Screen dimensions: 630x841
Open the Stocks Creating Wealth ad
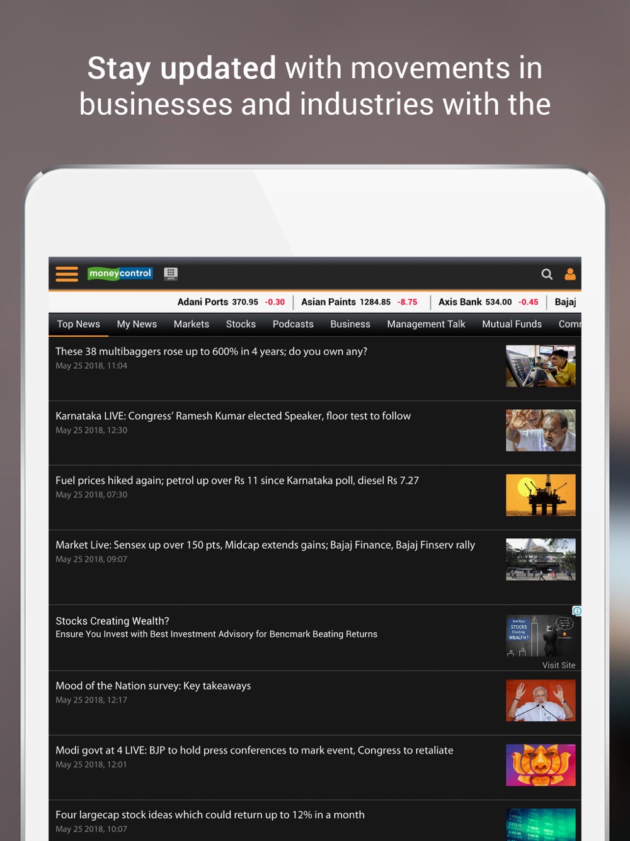point(315,637)
